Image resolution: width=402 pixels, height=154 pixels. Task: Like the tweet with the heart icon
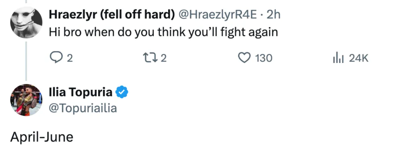(244, 58)
